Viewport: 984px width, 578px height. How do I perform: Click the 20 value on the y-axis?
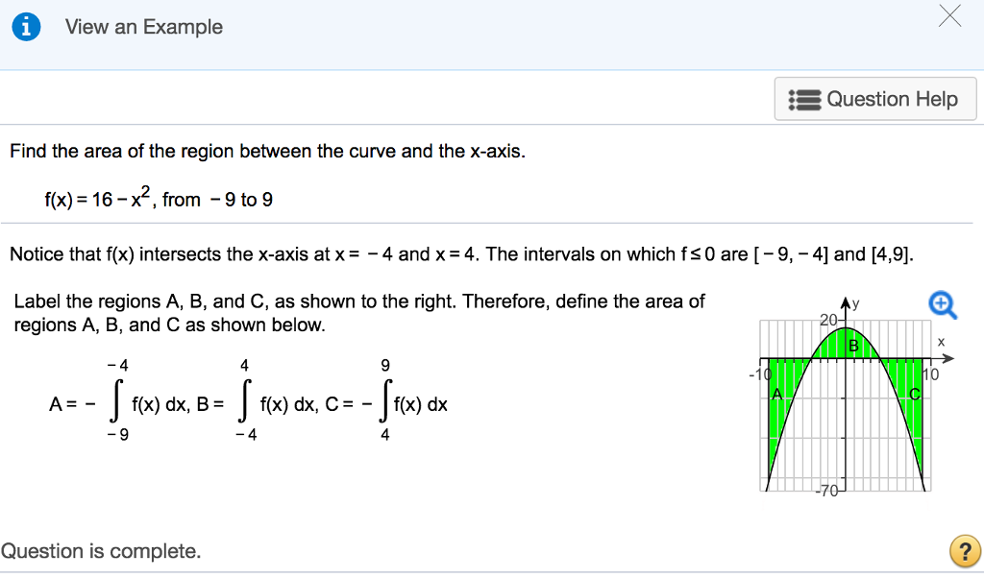[828, 317]
